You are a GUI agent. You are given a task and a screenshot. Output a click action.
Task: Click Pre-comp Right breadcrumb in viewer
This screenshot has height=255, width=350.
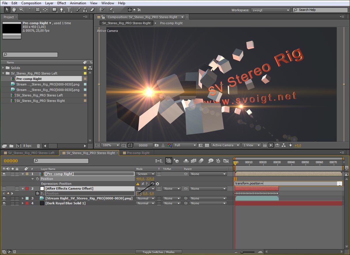(x=171, y=23)
